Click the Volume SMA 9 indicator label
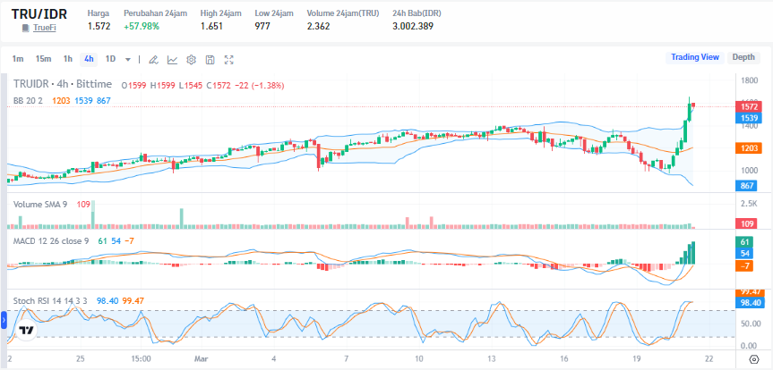 [x=40, y=204]
